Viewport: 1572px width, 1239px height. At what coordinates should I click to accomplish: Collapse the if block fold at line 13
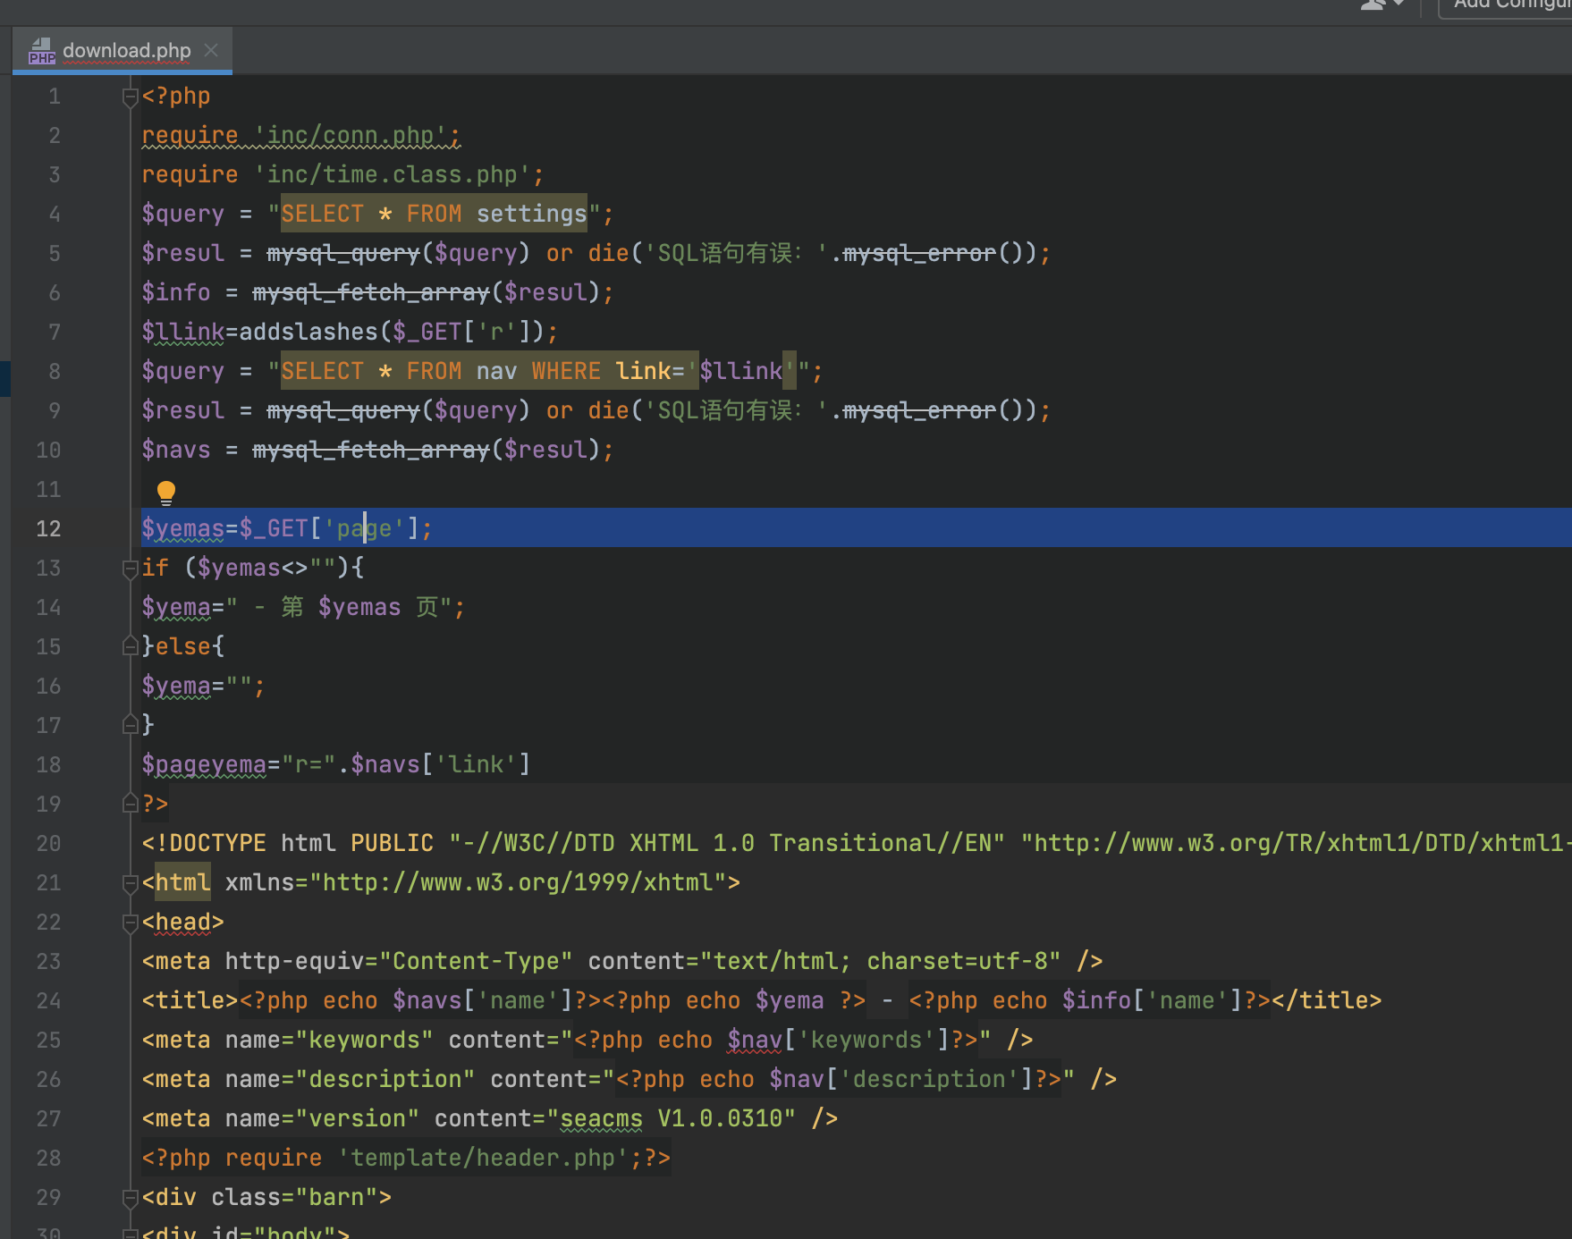(130, 569)
